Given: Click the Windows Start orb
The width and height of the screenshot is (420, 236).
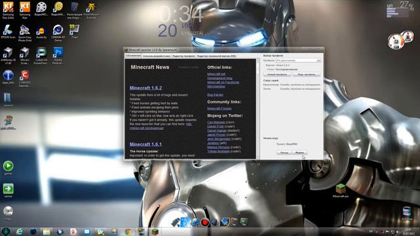Looking at the screenshot, I should coord(6,231).
